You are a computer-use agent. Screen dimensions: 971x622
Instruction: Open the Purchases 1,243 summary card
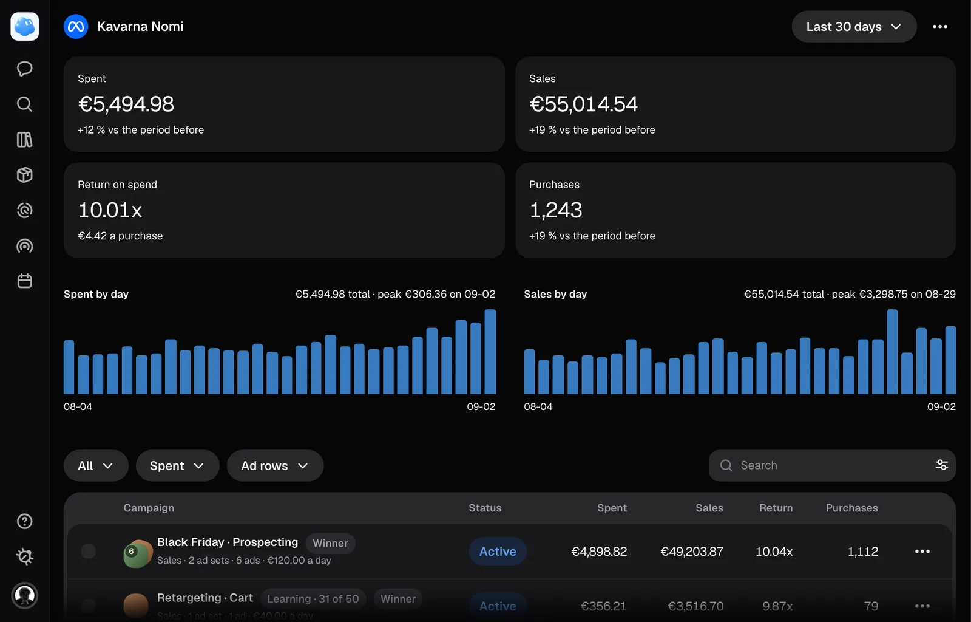click(736, 210)
